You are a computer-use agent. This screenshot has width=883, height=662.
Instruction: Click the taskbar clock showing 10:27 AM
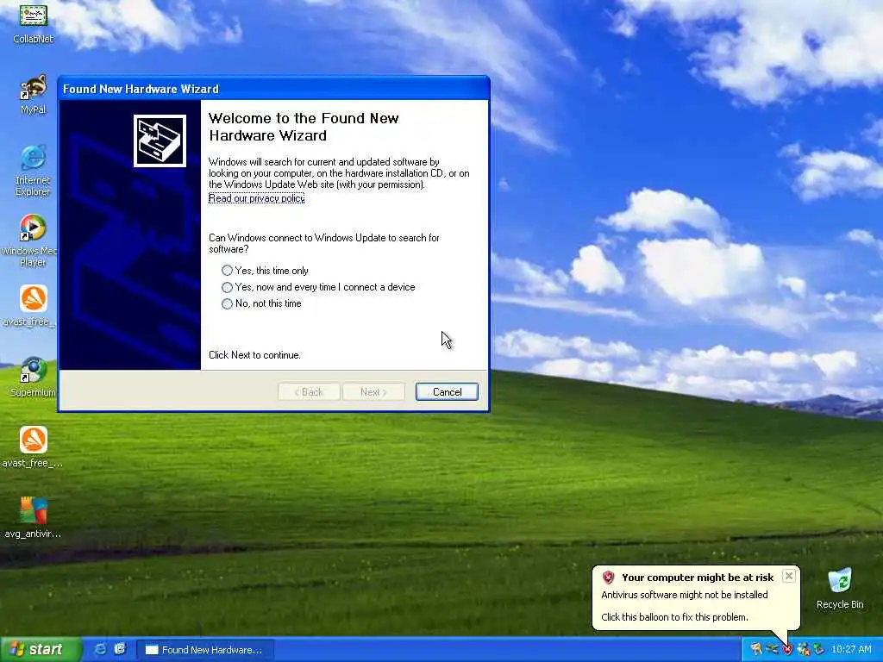pos(851,649)
